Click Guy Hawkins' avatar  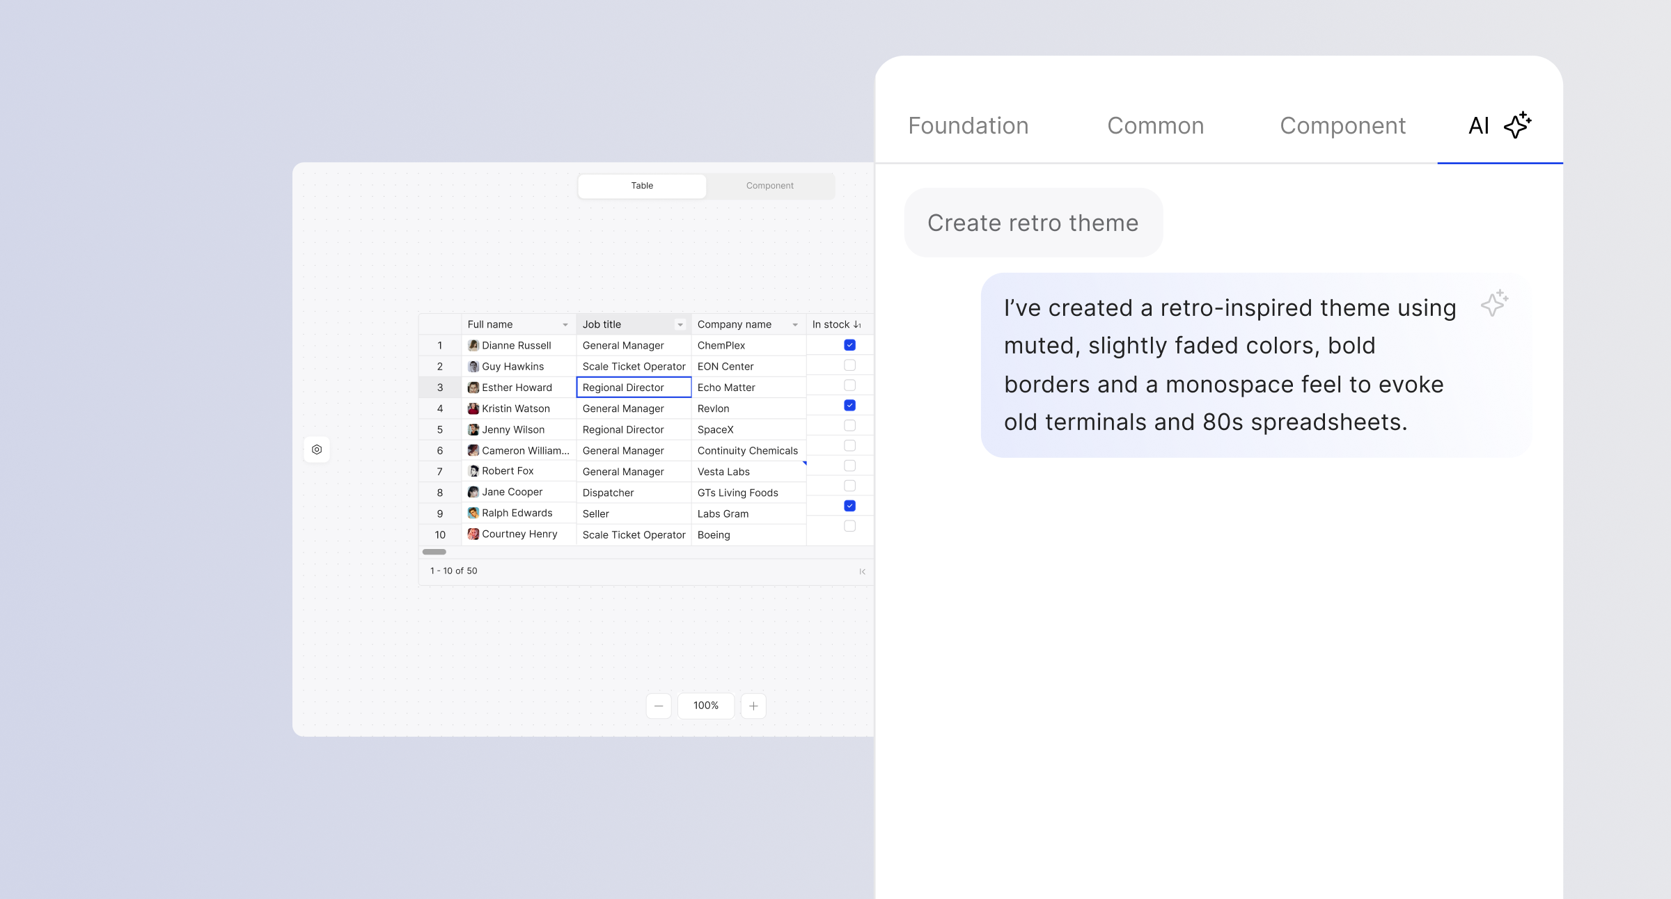[473, 367]
